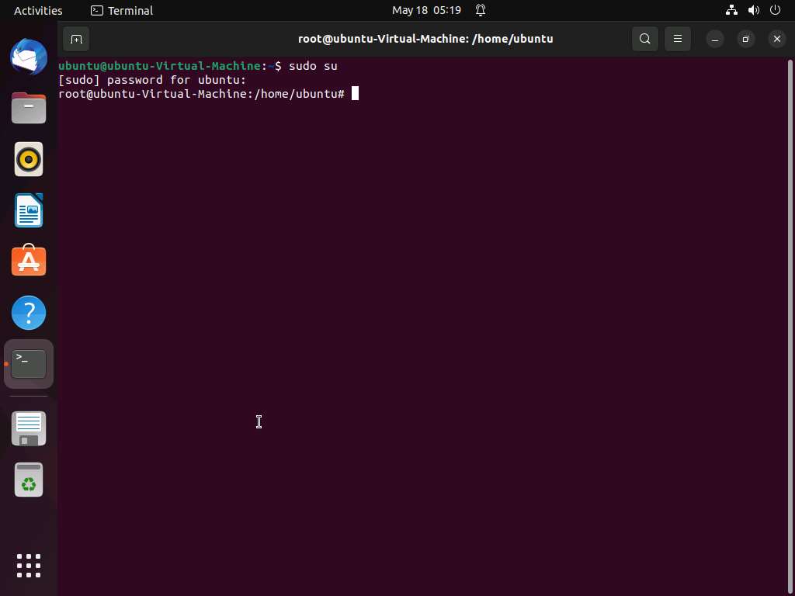This screenshot has height=596, width=795.
Task: Open the clock and calendar panel
Action: tap(426, 10)
